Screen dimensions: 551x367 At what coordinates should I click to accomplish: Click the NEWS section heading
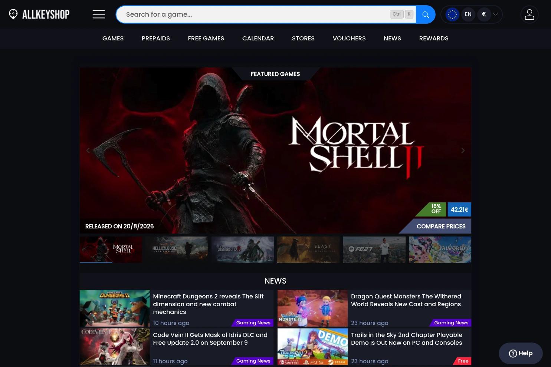[275, 281]
